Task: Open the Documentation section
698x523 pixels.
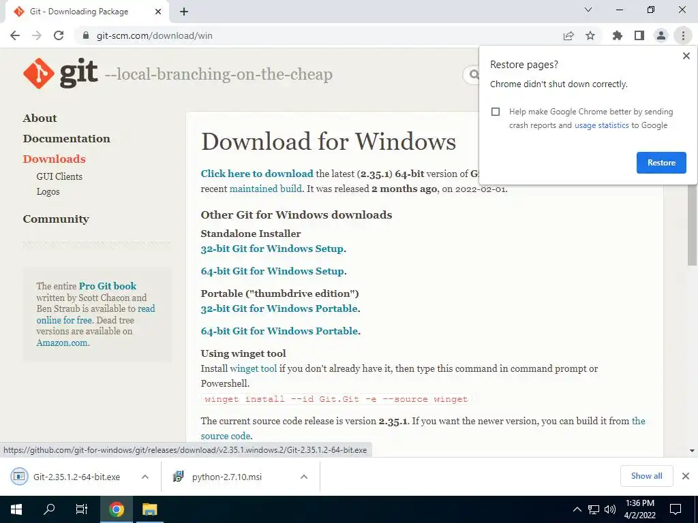Action: coord(67,139)
